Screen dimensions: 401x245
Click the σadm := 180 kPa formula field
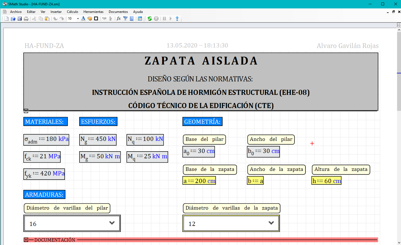46,139
